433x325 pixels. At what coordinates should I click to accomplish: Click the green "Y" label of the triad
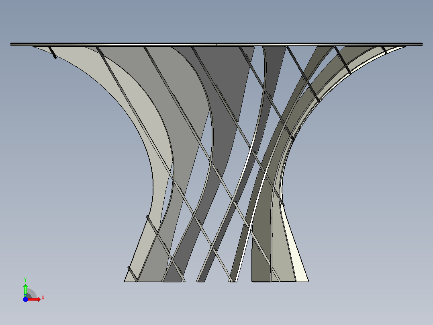[25, 280]
